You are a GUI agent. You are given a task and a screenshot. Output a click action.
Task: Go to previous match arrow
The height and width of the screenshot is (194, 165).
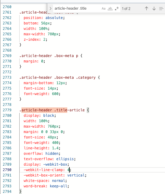pyautogui.click(x=146, y=8)
